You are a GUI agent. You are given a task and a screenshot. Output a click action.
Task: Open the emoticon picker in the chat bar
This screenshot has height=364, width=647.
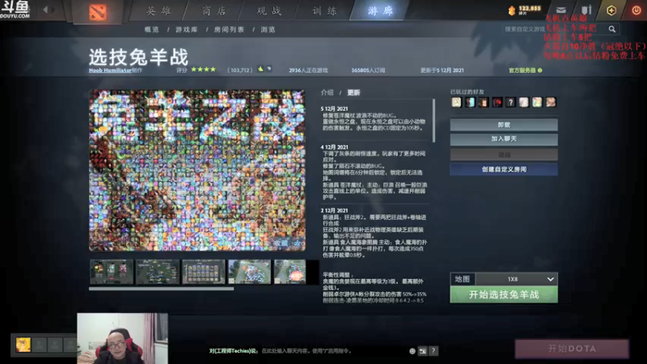coord(412,351)
